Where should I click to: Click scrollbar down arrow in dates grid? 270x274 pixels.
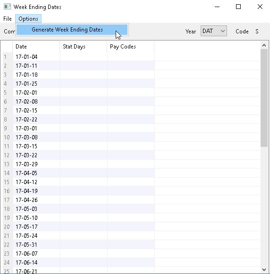[x=264, y=270]
